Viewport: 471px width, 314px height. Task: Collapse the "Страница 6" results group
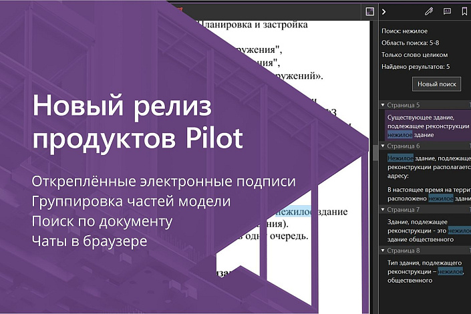point(383,146)
